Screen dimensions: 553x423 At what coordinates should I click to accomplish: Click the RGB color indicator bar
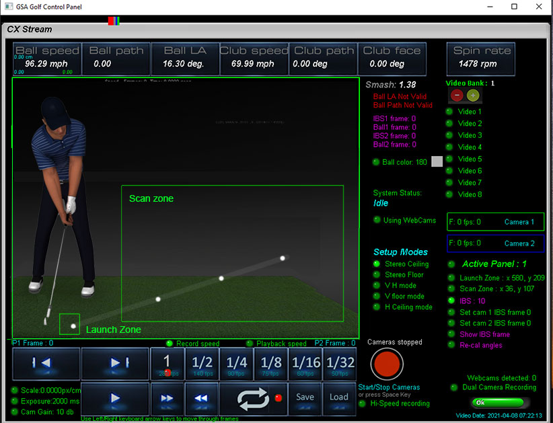(114, 21)
